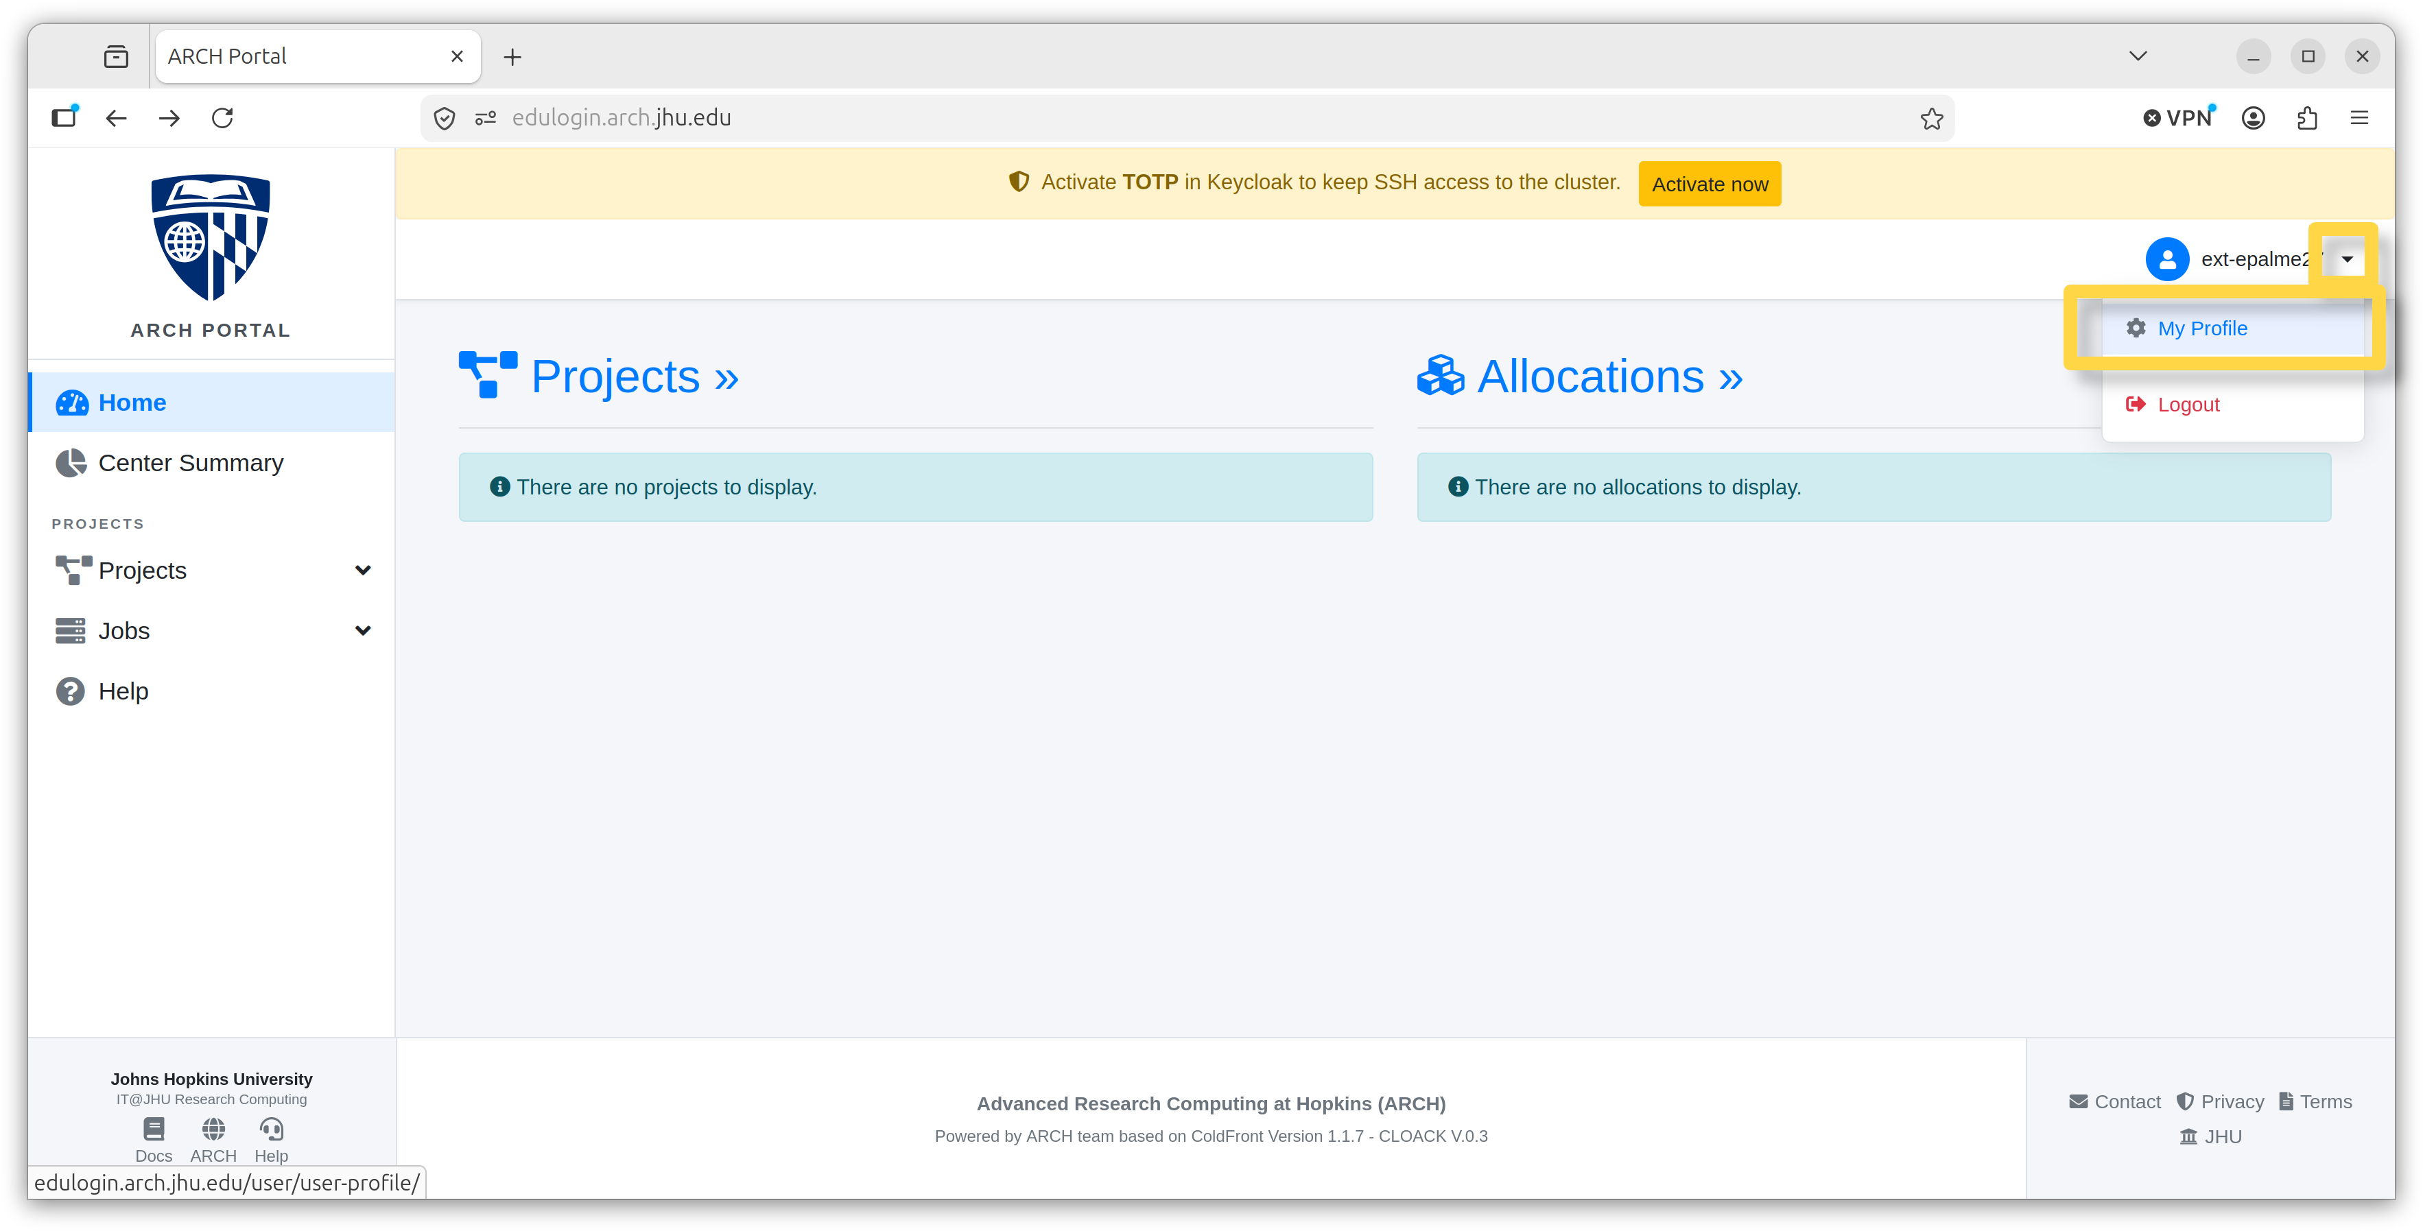Open the Help sidebar item
This screenshot has width=2423, height=1231.
tap(213, 691)
